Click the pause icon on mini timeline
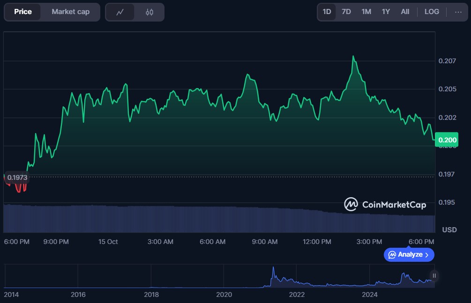 (x=434, y=276)
